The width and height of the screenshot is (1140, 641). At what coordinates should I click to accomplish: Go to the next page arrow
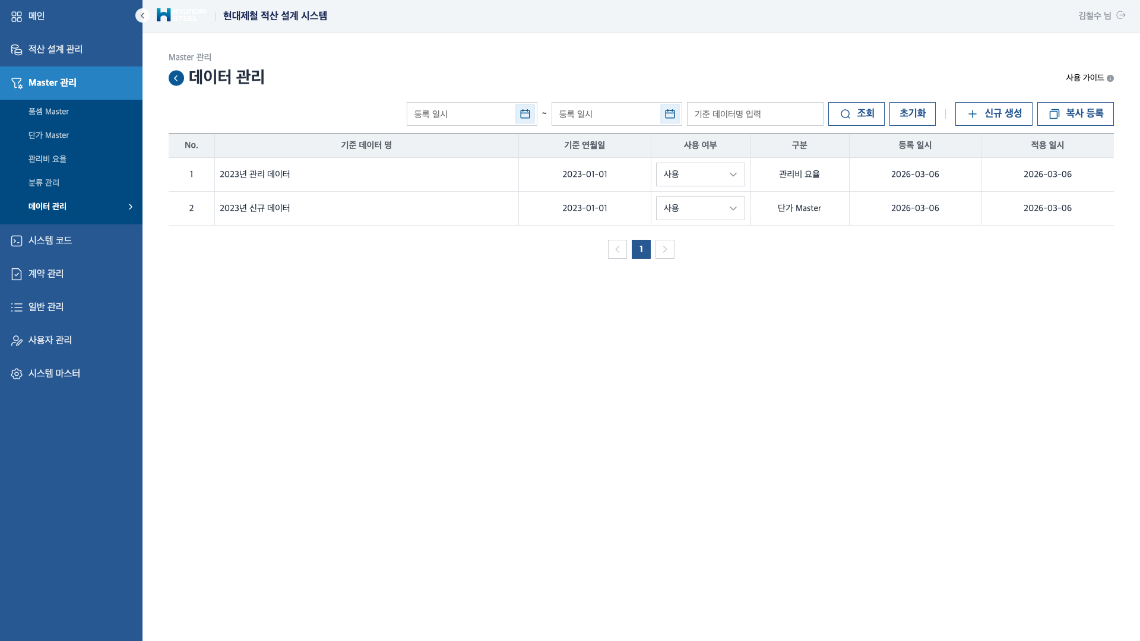tap(664, 249)
